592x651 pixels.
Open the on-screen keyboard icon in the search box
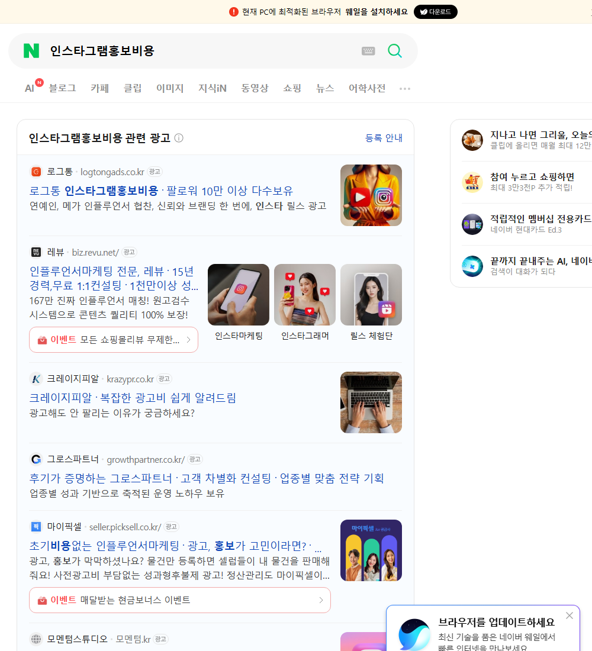(x=368, y=51)
